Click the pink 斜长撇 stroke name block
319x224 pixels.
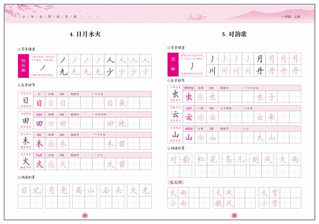(23, 66)
